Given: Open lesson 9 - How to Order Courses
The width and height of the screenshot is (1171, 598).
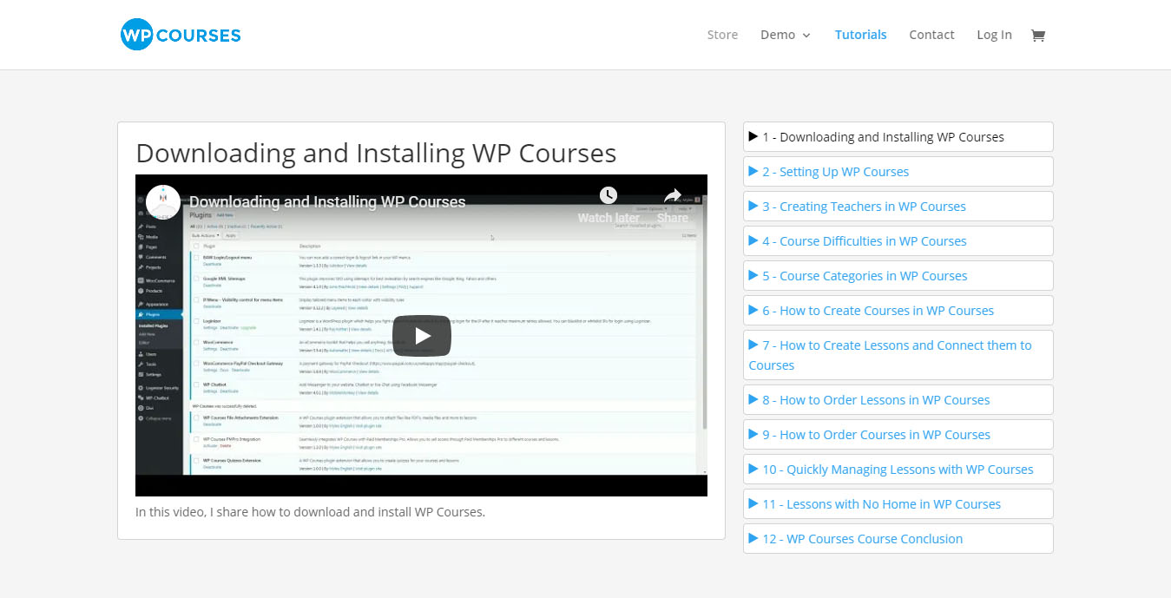Looking at the screenshot, I should [898, 435].
